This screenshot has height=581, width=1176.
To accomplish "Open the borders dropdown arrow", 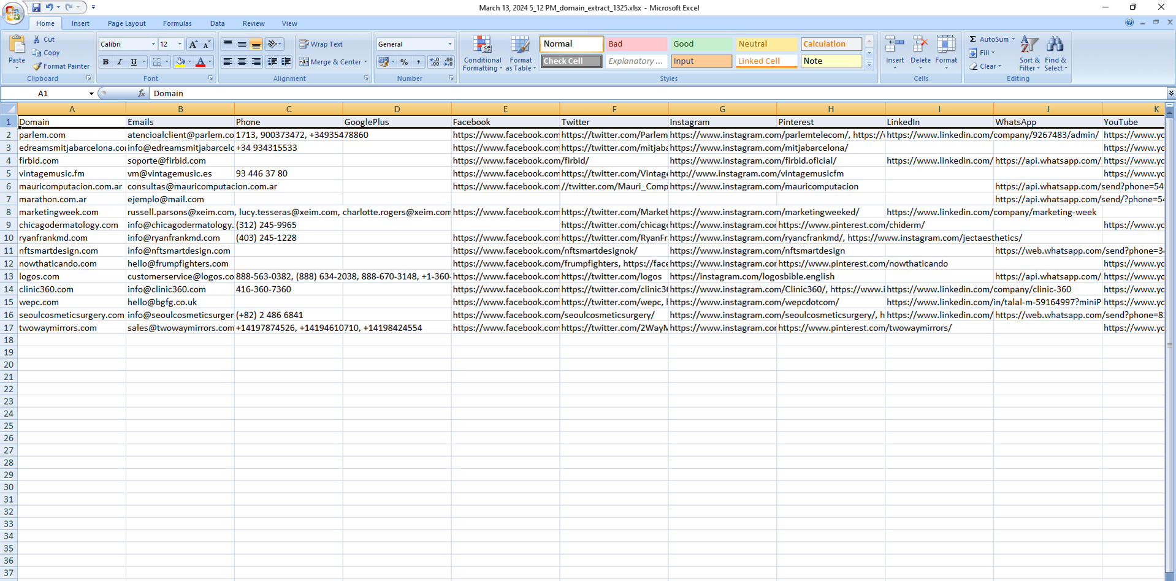I will 167,62.
